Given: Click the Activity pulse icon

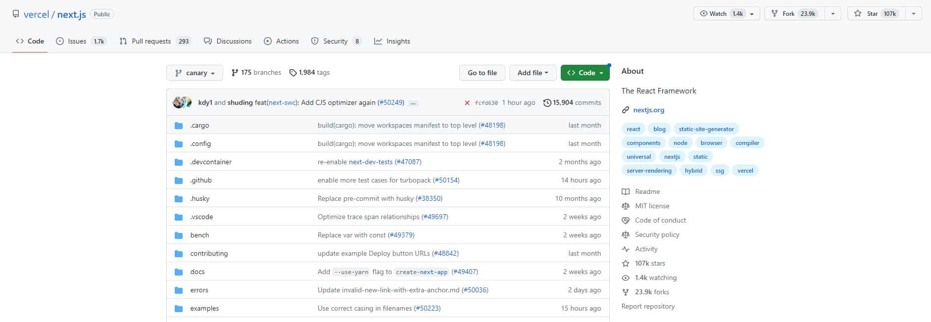Looking at the screenshot, I should point(626,249).
